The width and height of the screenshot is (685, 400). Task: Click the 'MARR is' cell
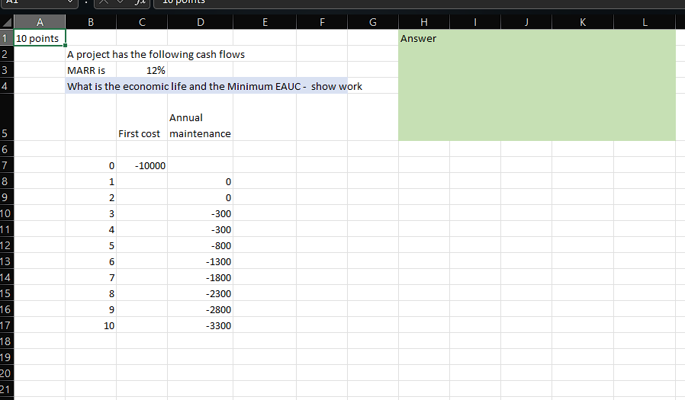91,70
